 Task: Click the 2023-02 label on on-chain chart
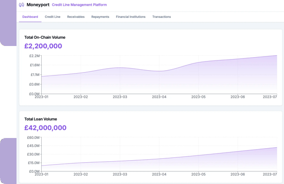81,97
